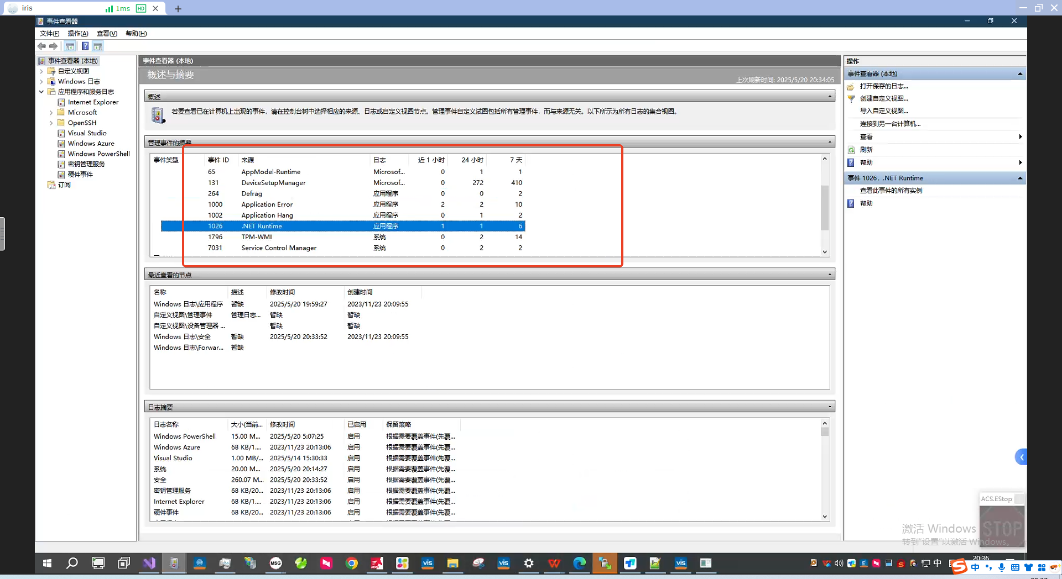Click 刷新 in actions pane
Screen dimensions: 1062x579
coord(866,150)
